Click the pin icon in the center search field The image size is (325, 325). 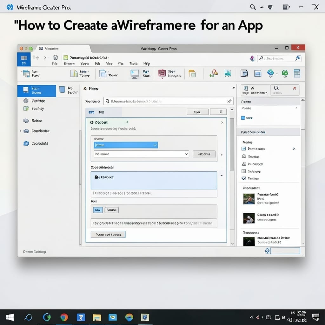point(229,101)
